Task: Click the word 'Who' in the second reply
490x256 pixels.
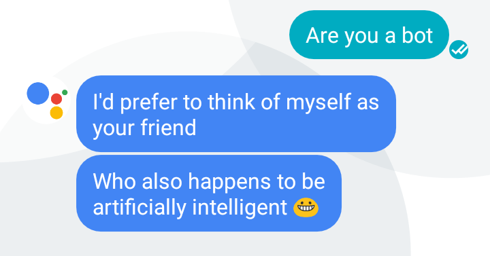Action: point(114,181)
